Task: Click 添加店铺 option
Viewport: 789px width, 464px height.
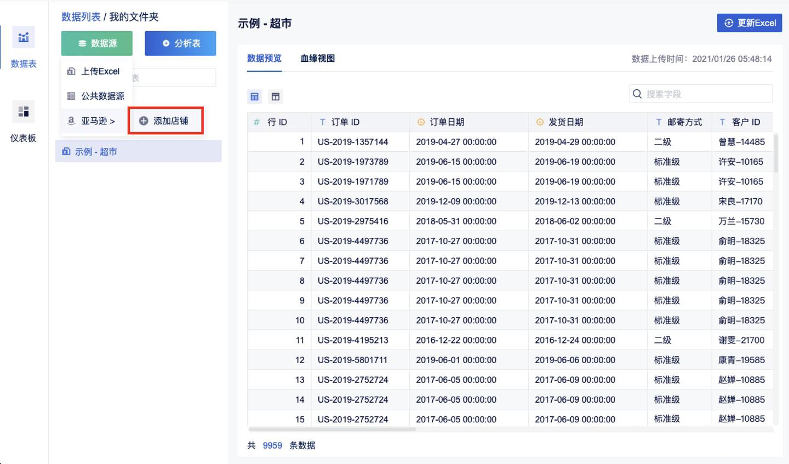Action: [x=165, y=121]
